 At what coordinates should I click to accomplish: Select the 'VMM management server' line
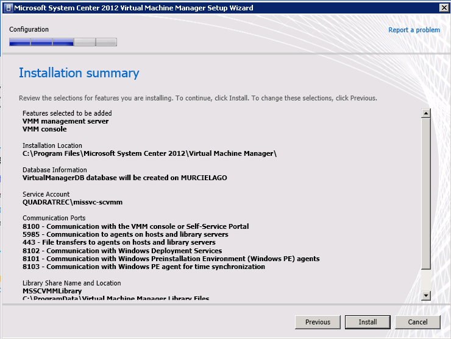click(66, 121)
